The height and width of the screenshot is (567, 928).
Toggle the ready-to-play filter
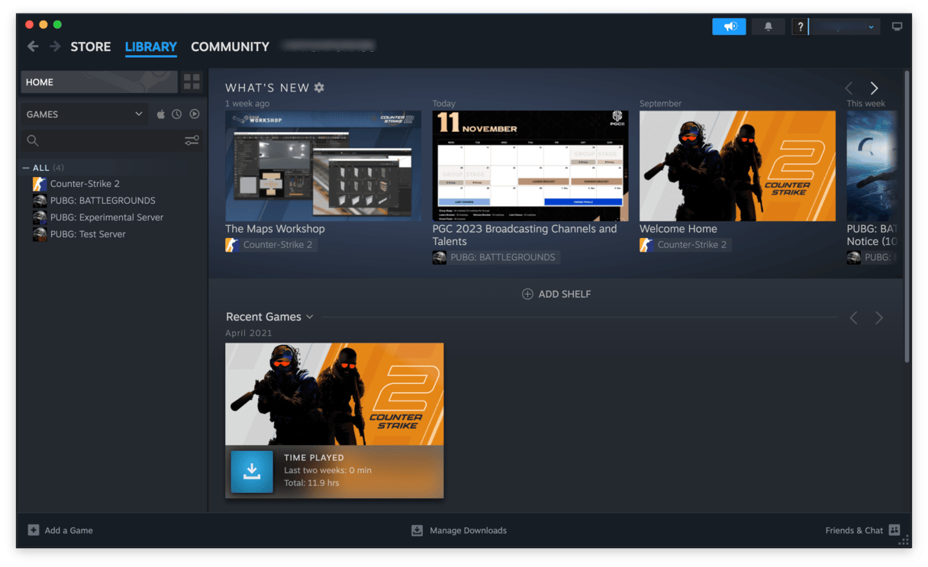195,114
